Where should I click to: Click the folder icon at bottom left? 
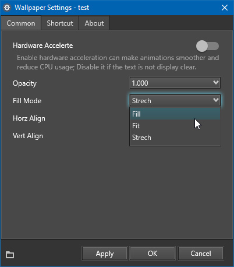(10, 255)
